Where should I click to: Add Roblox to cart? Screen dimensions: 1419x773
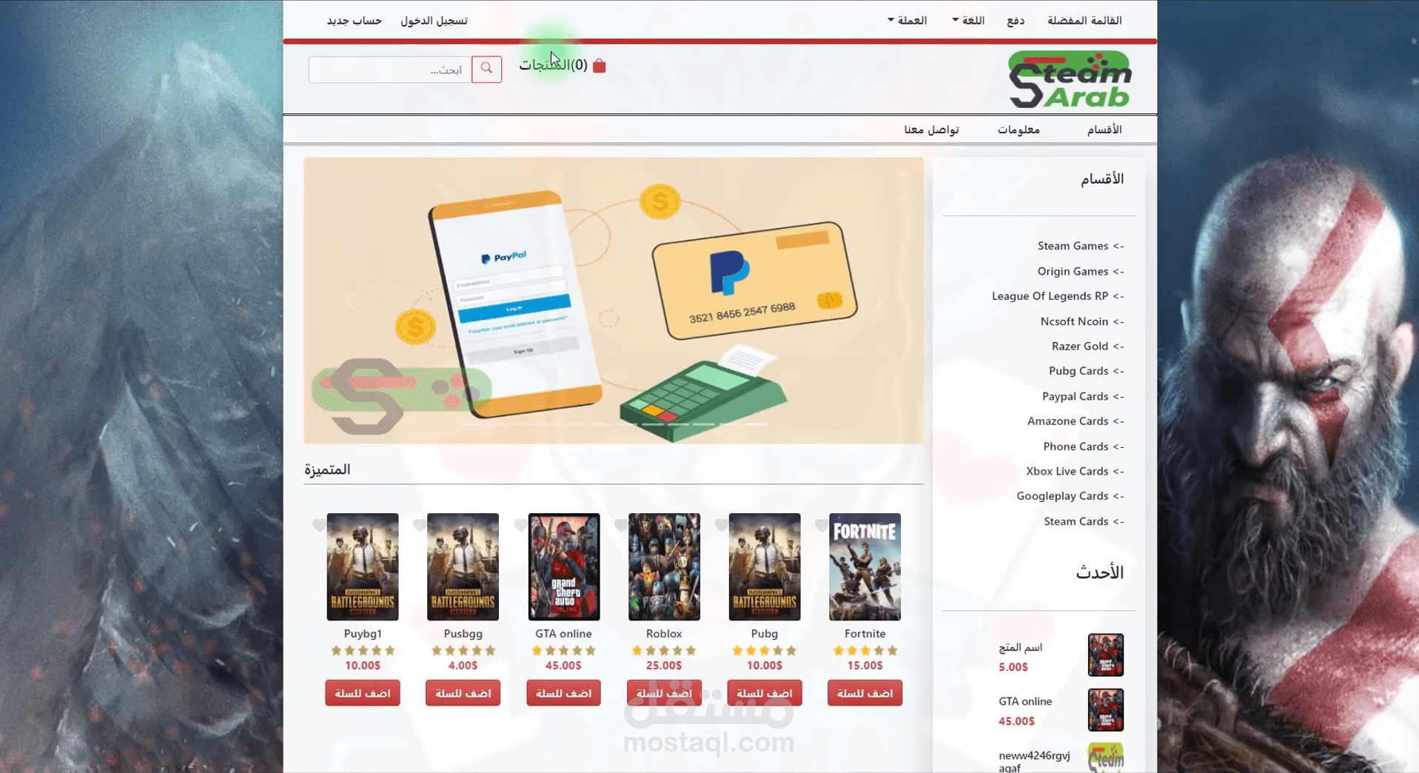click(x=664, y=693)
